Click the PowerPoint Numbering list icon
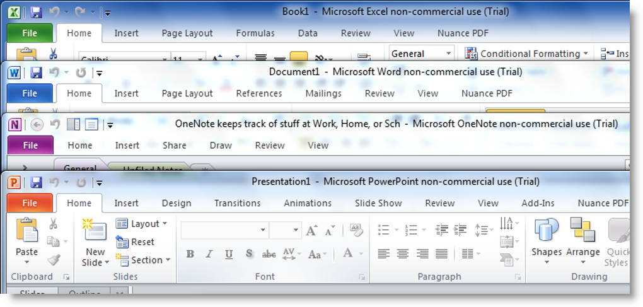Image resolution: width=643 pixels, height=307 pixels. pyautogui.click(x=410, y=230)
